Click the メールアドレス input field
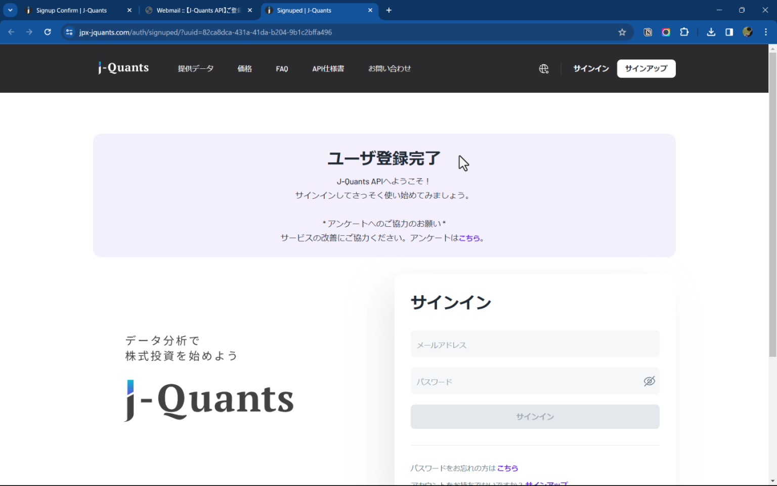777x486 pixels. [x=535, y=344]
